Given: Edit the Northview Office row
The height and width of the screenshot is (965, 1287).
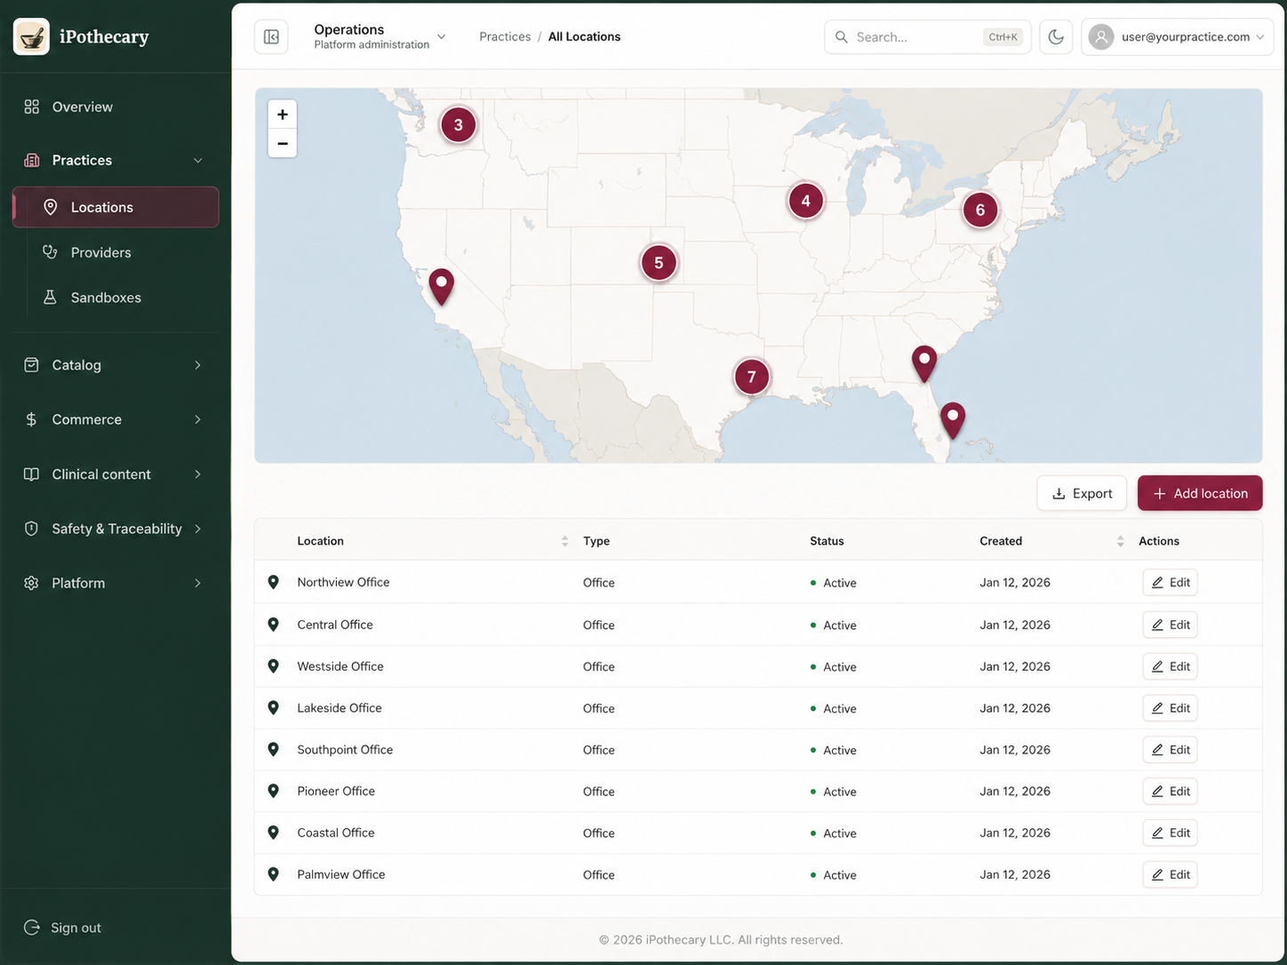Looking at the screenshot, I should (1170, 583).
